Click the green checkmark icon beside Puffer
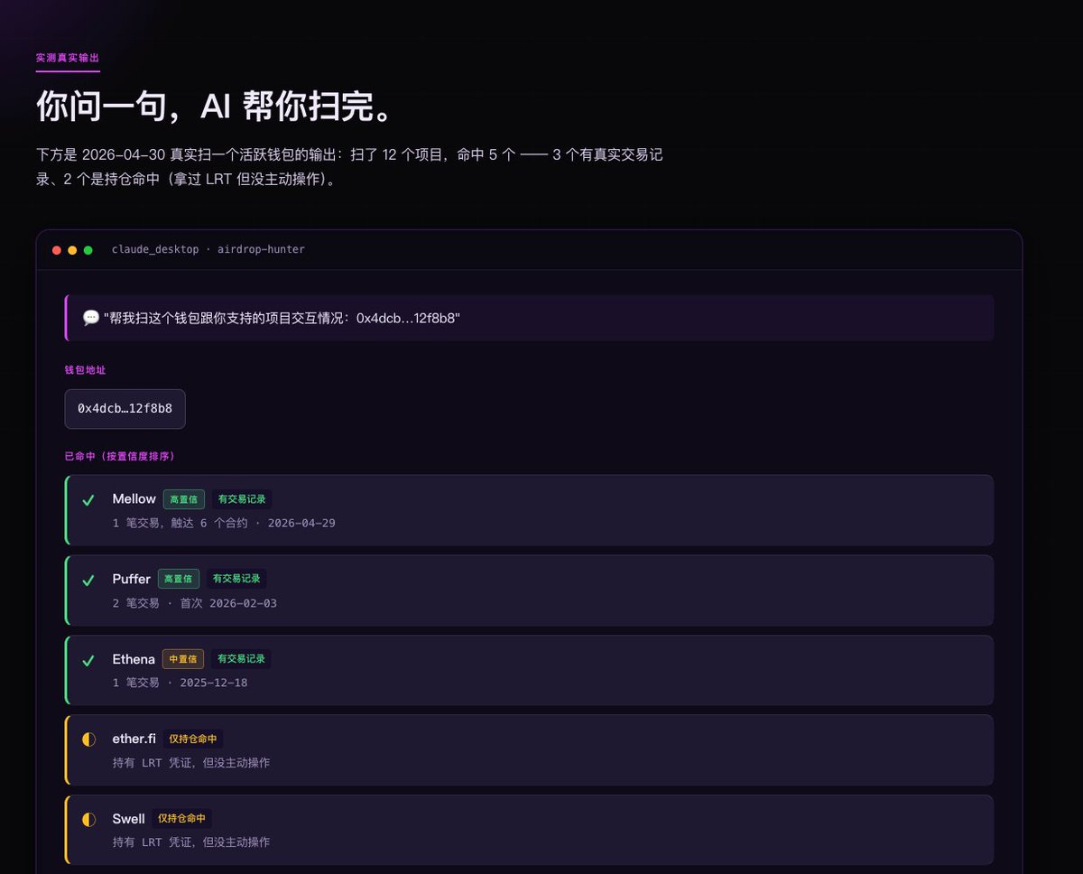The width and height of the screenshot is (1083, 874). 88,581
